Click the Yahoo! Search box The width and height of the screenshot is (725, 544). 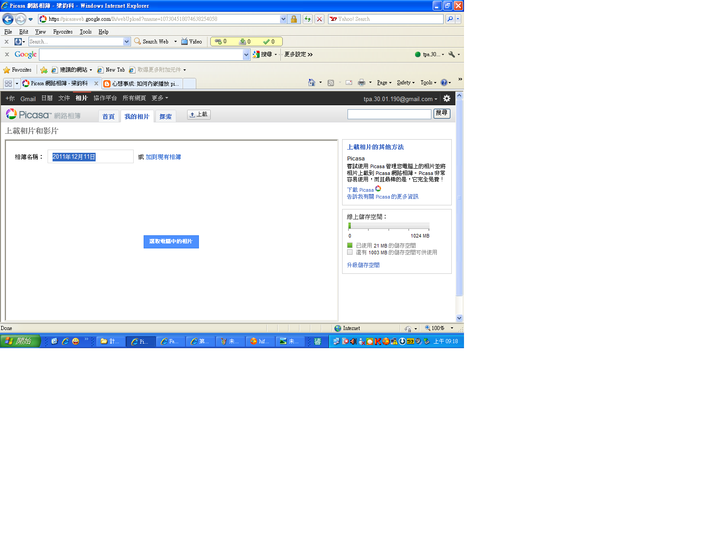[386, 19]
